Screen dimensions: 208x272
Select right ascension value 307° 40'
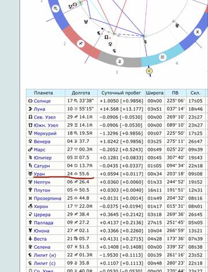(176, 157)
